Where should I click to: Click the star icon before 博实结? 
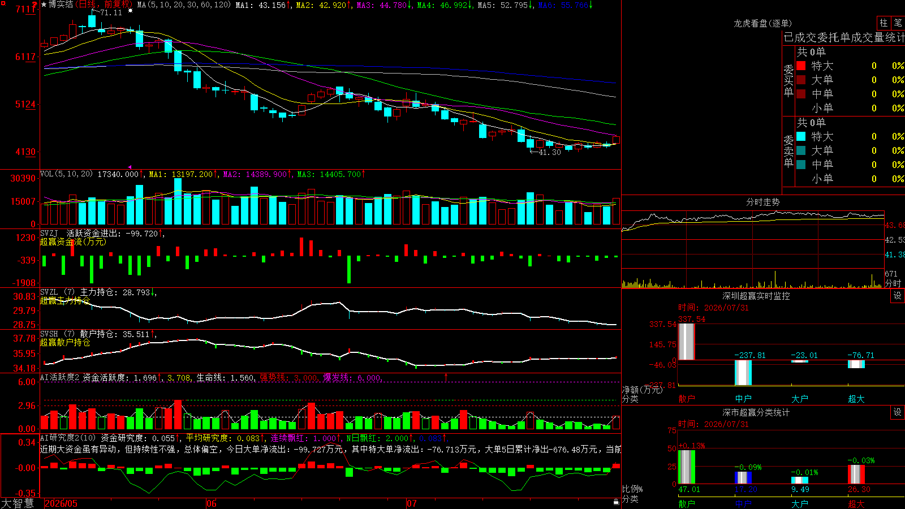pos(44,5)
